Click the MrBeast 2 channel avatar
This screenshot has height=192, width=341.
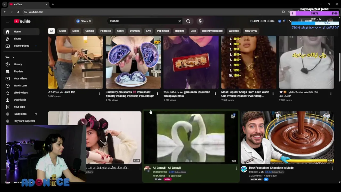pos(244,169)
